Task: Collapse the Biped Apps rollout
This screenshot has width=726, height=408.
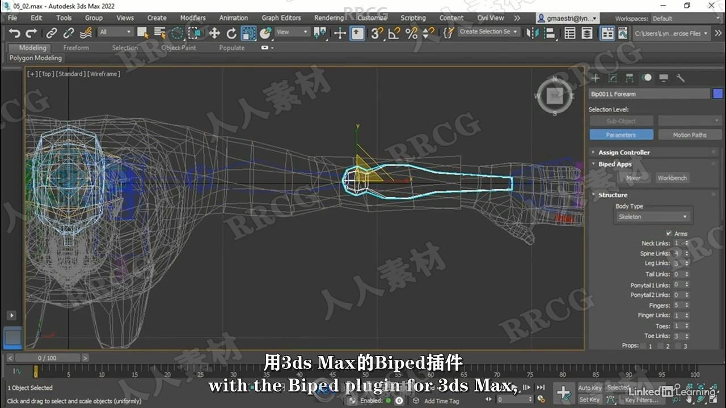Action: pyautogui.click(x=614, y=164)
